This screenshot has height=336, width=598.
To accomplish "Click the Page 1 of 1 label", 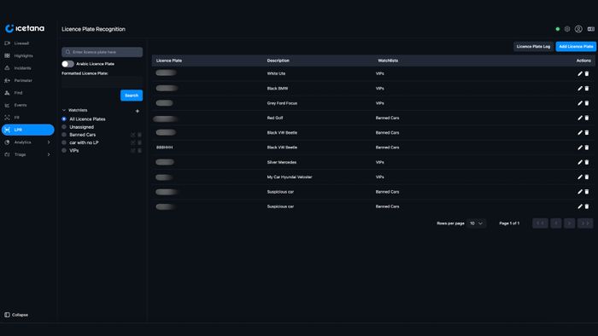I will coord(509,223).
